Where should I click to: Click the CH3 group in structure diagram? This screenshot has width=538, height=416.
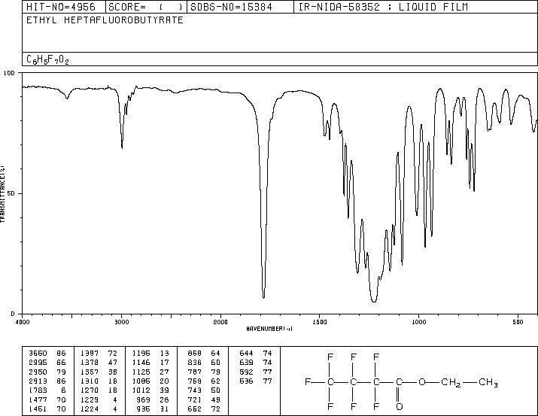[x=488, y=382]
